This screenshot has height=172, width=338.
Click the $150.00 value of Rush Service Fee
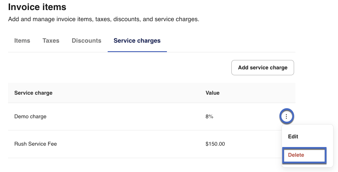[215, 144]
